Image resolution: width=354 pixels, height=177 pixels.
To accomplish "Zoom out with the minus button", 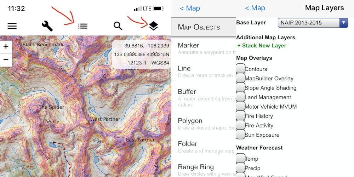I will coord(6,60).
